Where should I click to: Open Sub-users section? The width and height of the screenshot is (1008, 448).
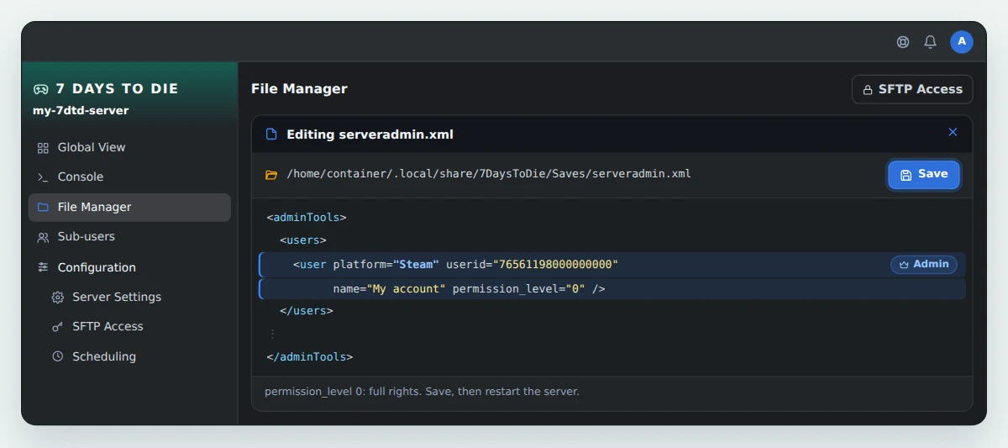point(129,237)
